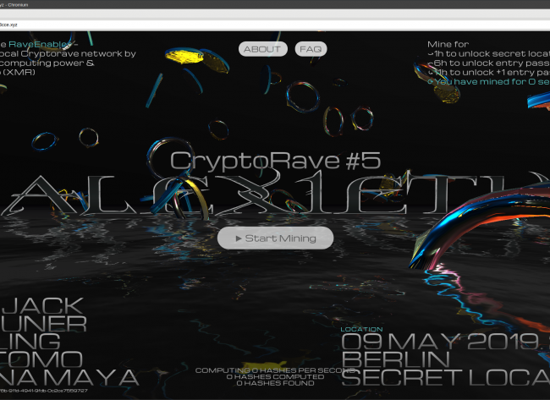
Task: Click the UNER lineup name
Action: (43, 324)
